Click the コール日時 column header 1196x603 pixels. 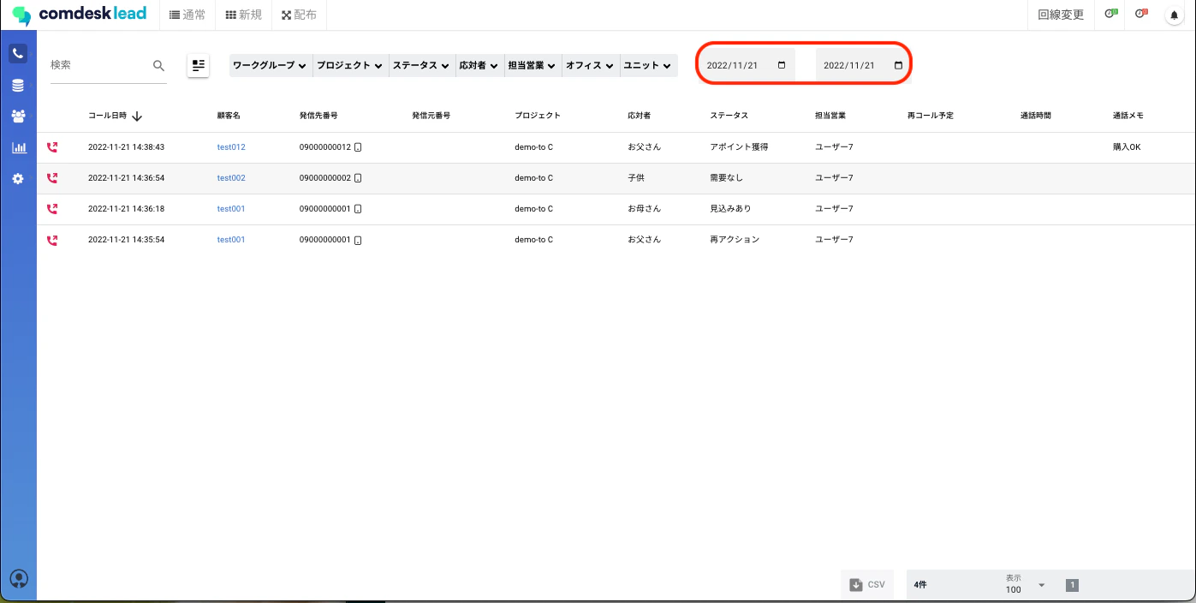108,116
